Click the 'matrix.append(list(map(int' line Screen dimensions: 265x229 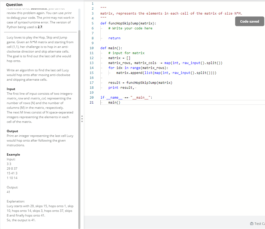[166, 73]
